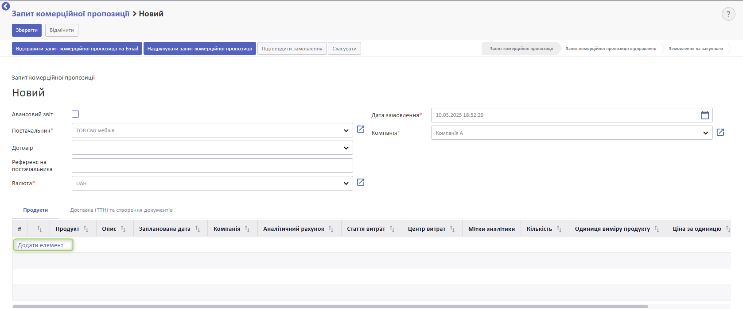Click the Референс на постачальника input field

(212, 165)
